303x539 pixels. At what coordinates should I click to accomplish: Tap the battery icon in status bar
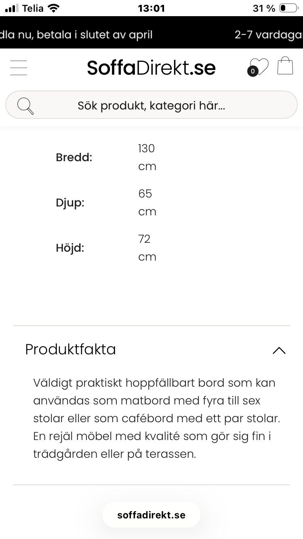tap(288, 8)
